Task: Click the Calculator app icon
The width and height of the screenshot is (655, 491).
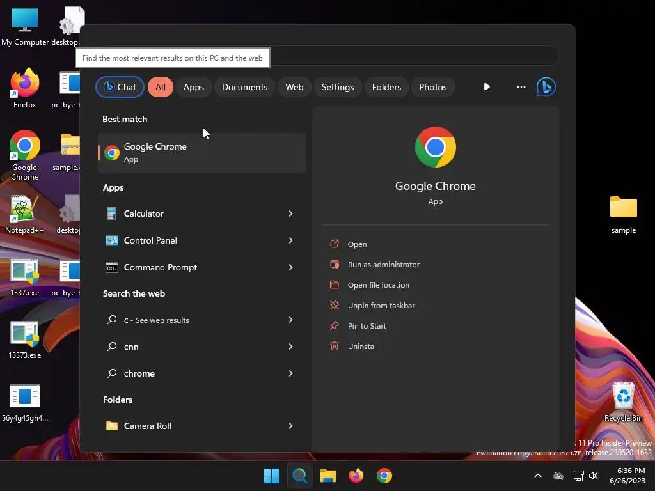Action: (111, 214)
